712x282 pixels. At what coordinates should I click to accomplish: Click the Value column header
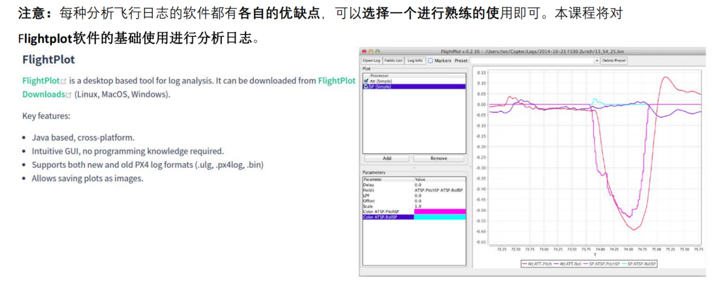click(x=440, y=179)
